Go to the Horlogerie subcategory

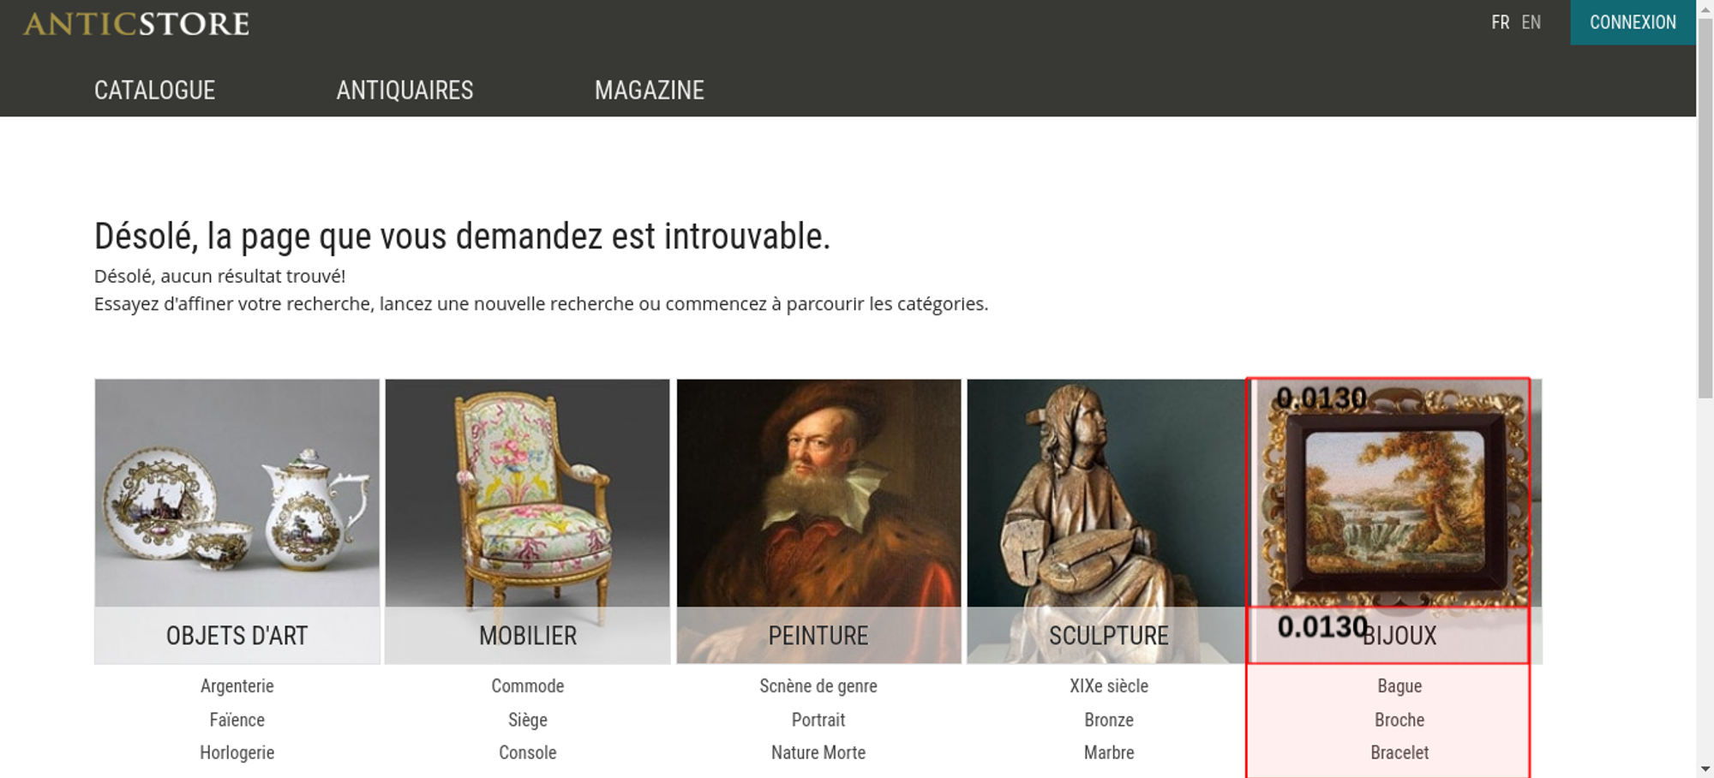[x=237, y=752]
